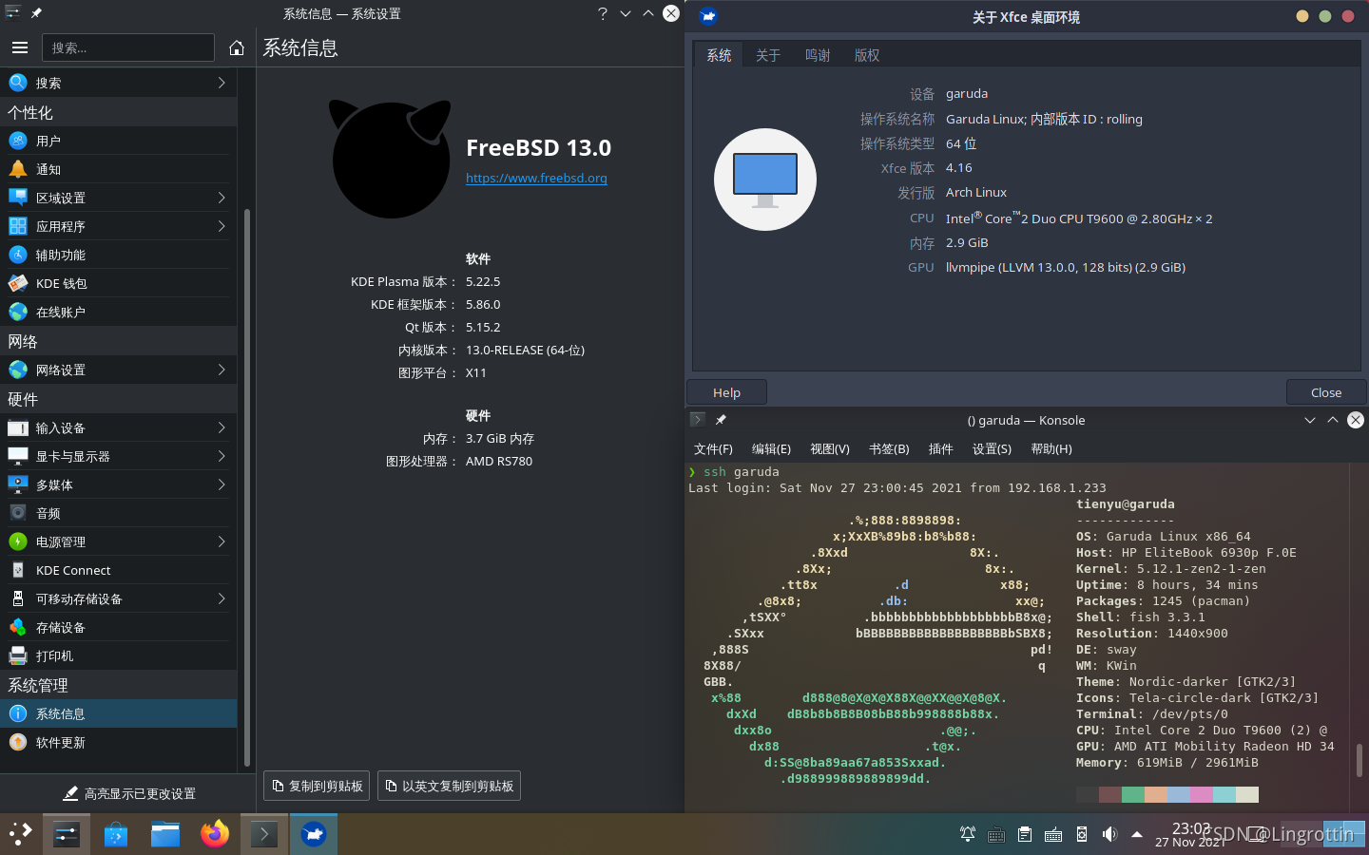Image resolution: width=1369 pixels, height=855 pixels.
Task: Open Konsole 帮助(H) menu
Action: (x=1051, y=448)
